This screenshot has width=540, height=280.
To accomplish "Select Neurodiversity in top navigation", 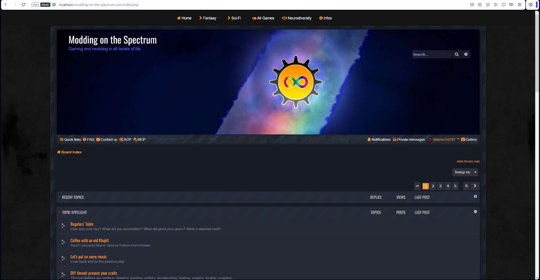I will tap(297, 18).
